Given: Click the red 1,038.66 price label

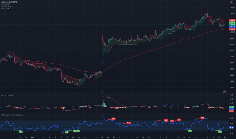Looking at the screenshot, I should coord(232,20).
